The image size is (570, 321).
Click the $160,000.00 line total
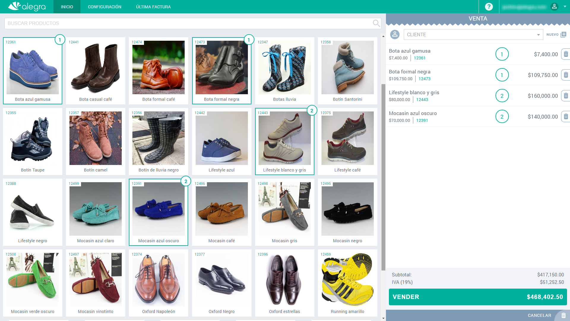coord(543,96)
